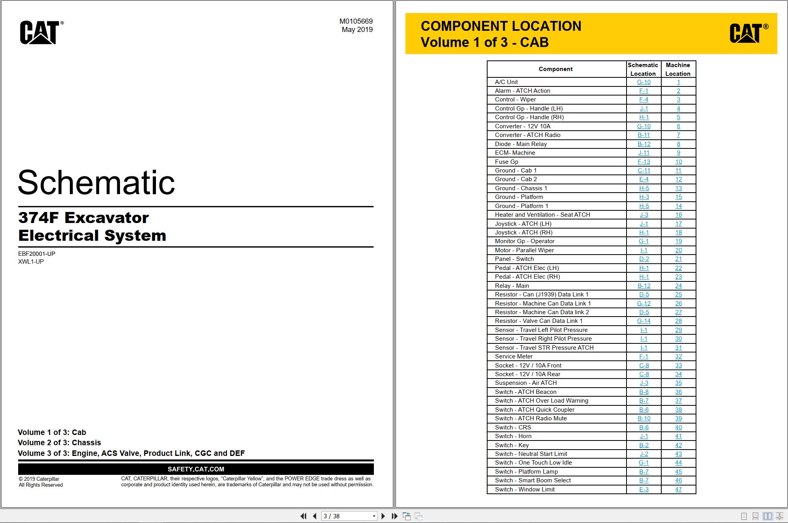Click the go to next view icon
Screen dimensions: 788x523
pyautogui.click(x=418, y=516)
